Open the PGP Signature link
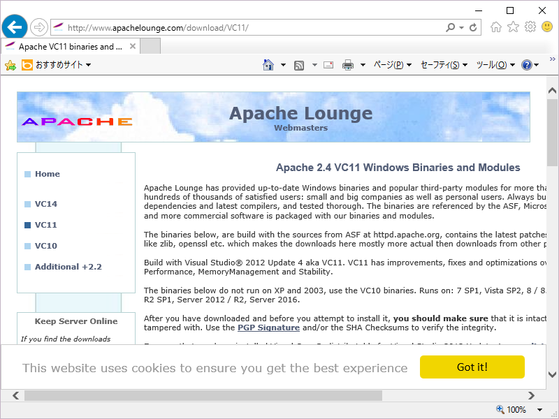 pyautogui.click(x=268, y=328)
